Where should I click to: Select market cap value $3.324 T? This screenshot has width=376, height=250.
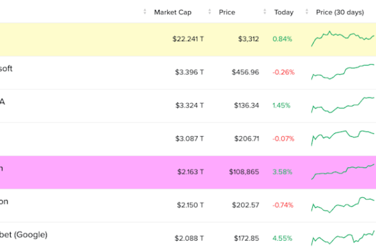pyautogui.click(x=189, y=105)
